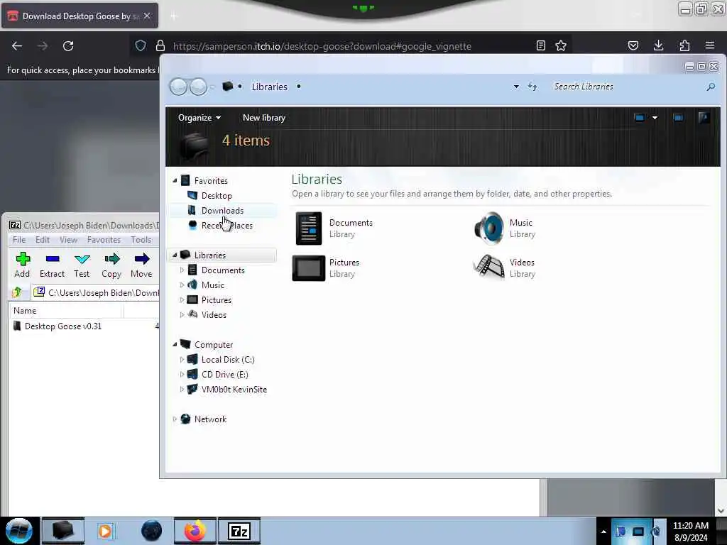Select Downloads in Favorites
The image size is (727, 545).
pyautogui.click(x=222, y=210)
